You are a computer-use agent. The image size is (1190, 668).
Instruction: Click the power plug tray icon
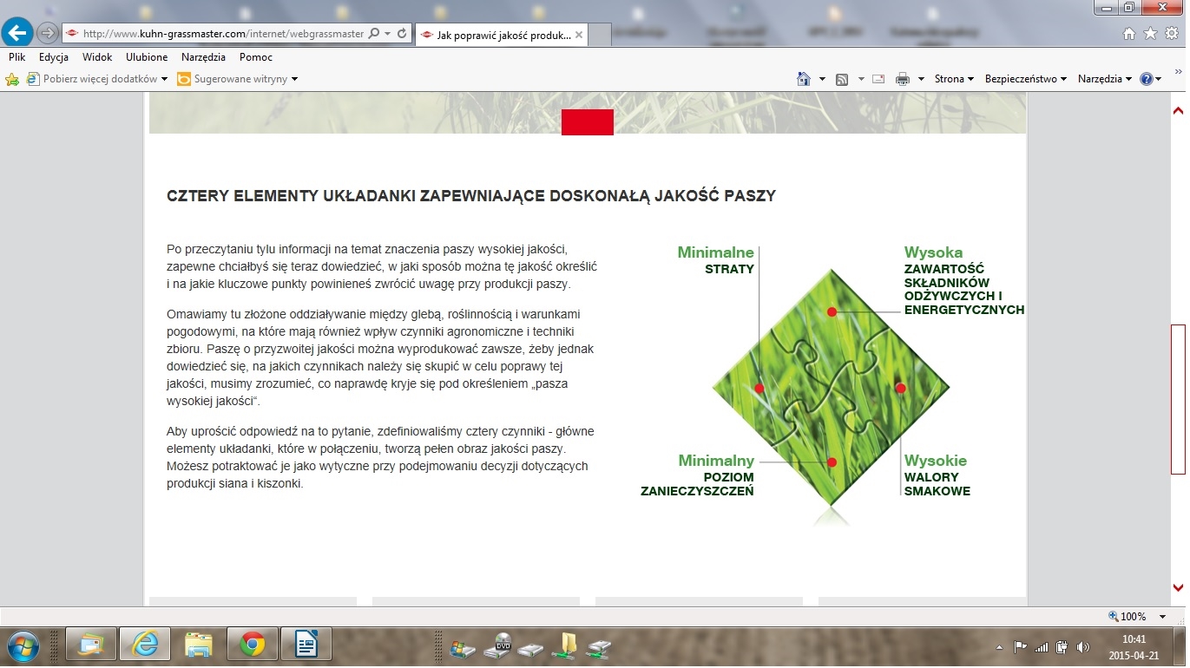click(1061, 646)
